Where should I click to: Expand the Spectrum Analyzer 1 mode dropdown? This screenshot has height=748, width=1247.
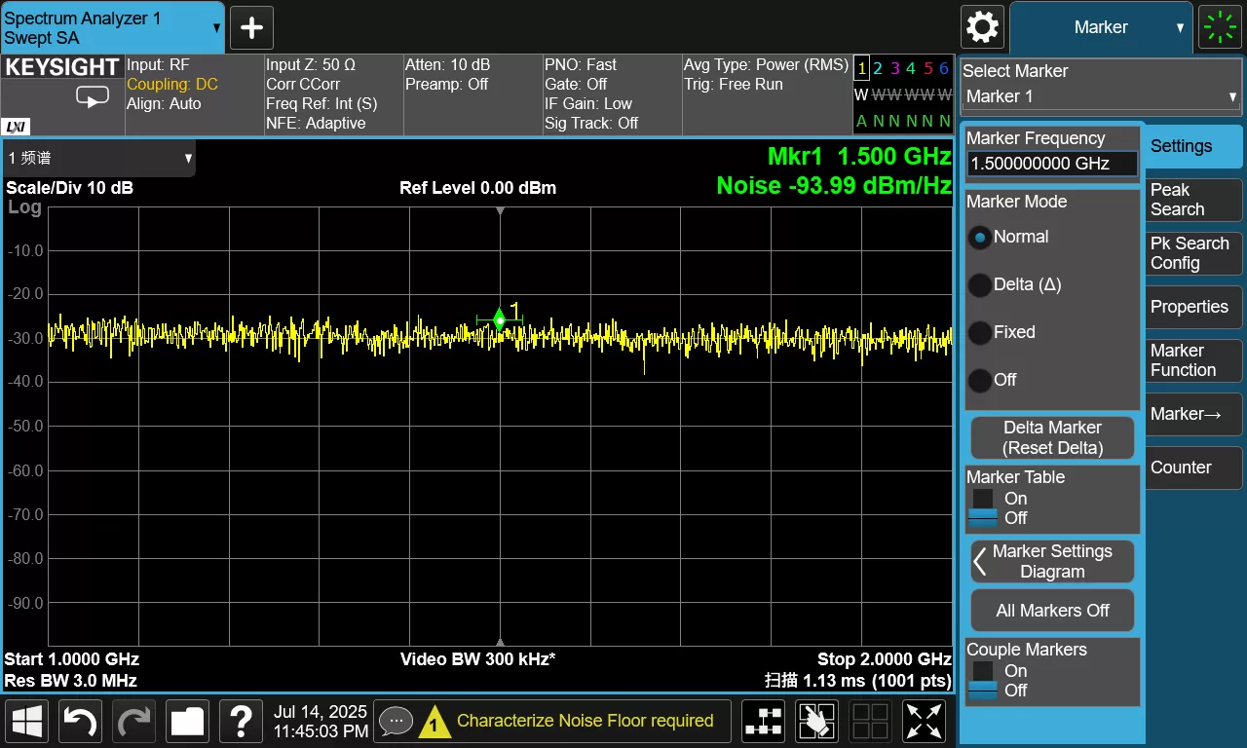click(x=111, y=27)
